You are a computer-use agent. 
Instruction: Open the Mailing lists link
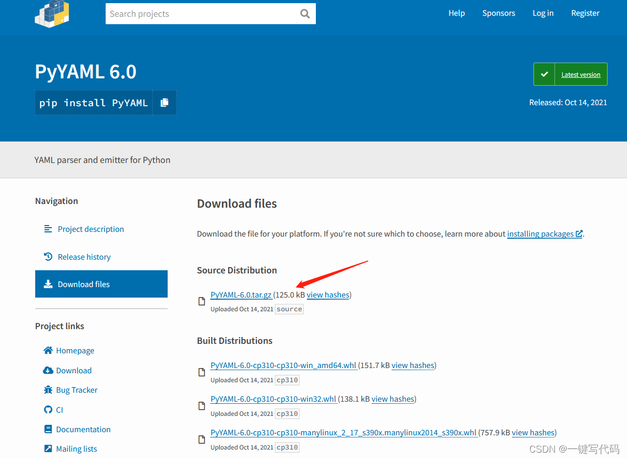tap(76, 449)
